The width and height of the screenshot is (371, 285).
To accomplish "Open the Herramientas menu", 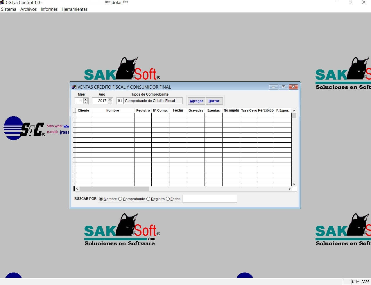I will pyautogui.click(x=74, y=9).
